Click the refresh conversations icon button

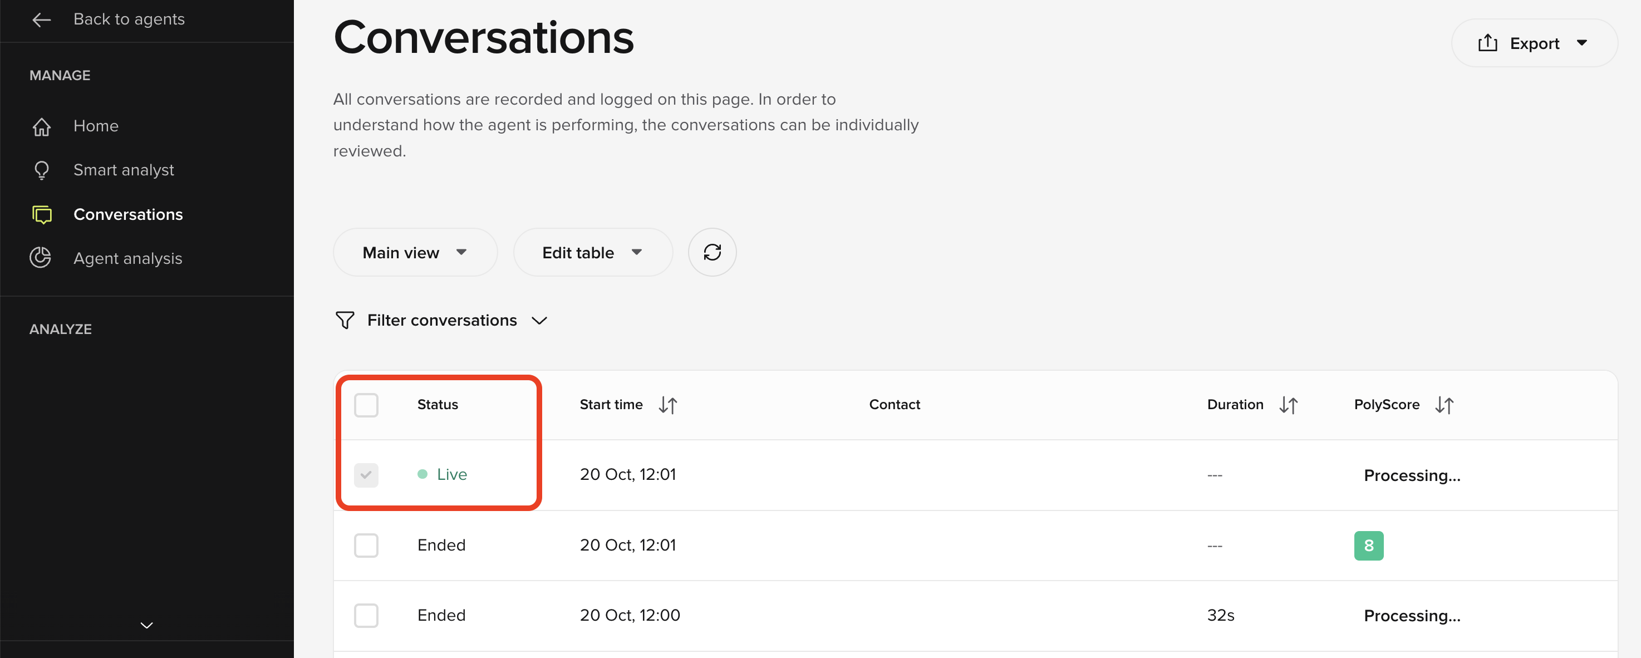pyautogui.click(x=711, y=253)
